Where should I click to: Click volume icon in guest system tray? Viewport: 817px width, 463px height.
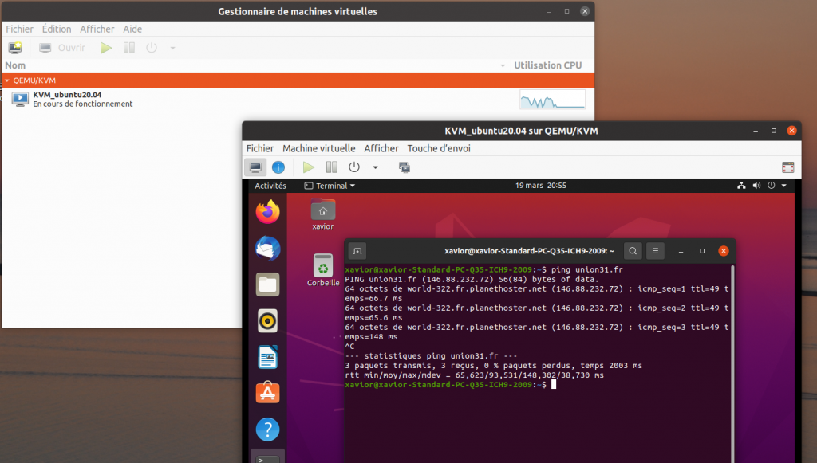click(x=756, y=186)
